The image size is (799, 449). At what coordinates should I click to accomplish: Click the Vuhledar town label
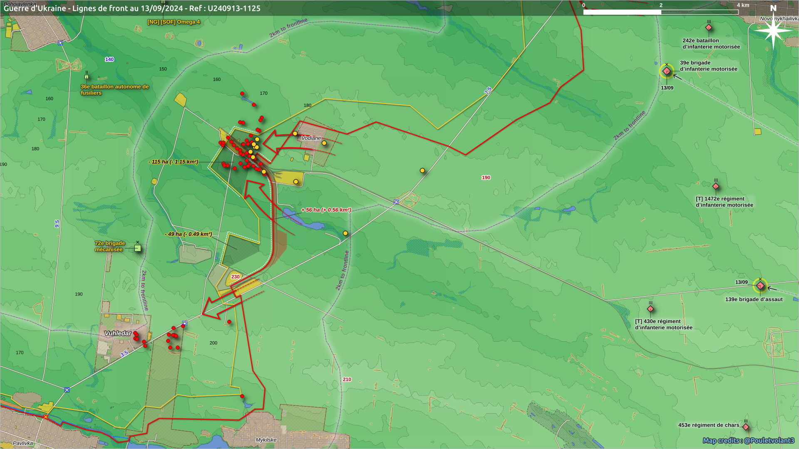118,333
